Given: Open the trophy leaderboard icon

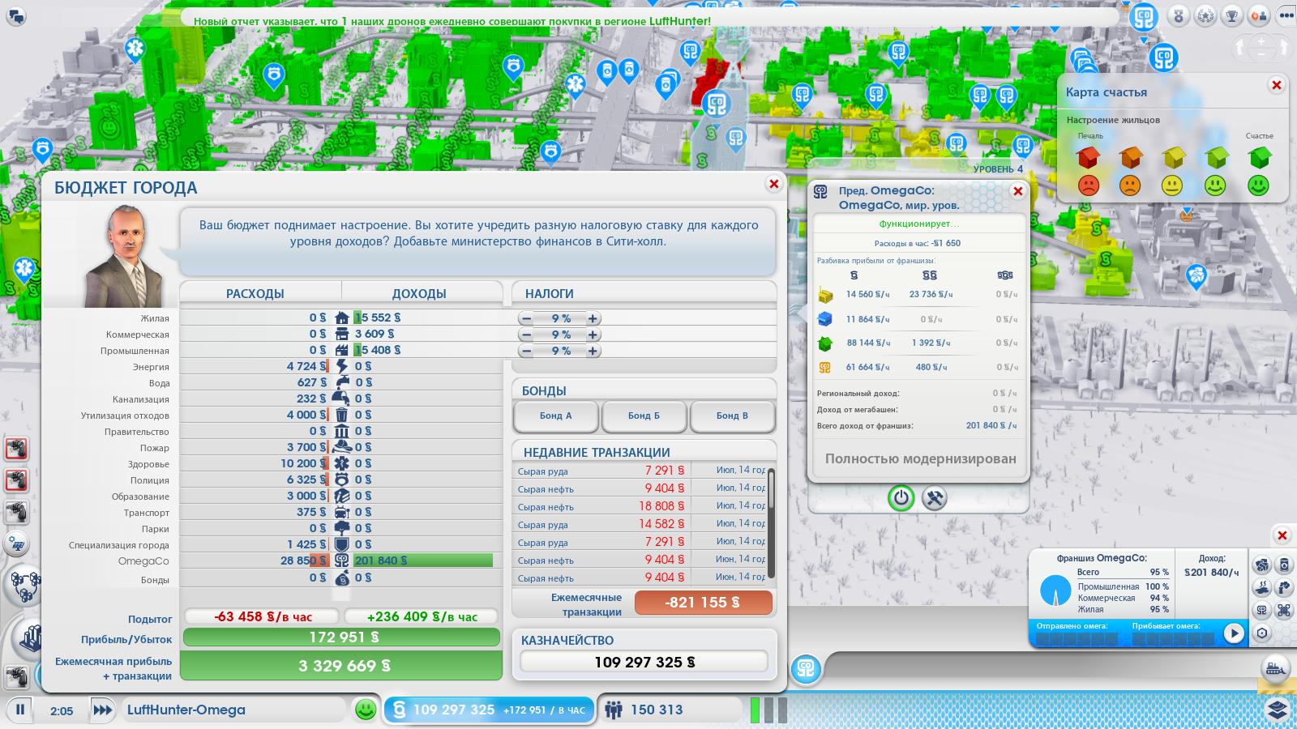Looking at the screenshot, I should (x=1232, y=15).
